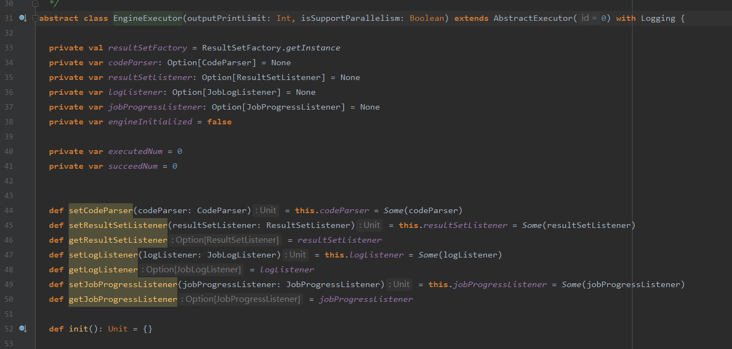Click the overridden-method gutter icon beside init()
Screen dimensions: 732x349
pos(23,329)
